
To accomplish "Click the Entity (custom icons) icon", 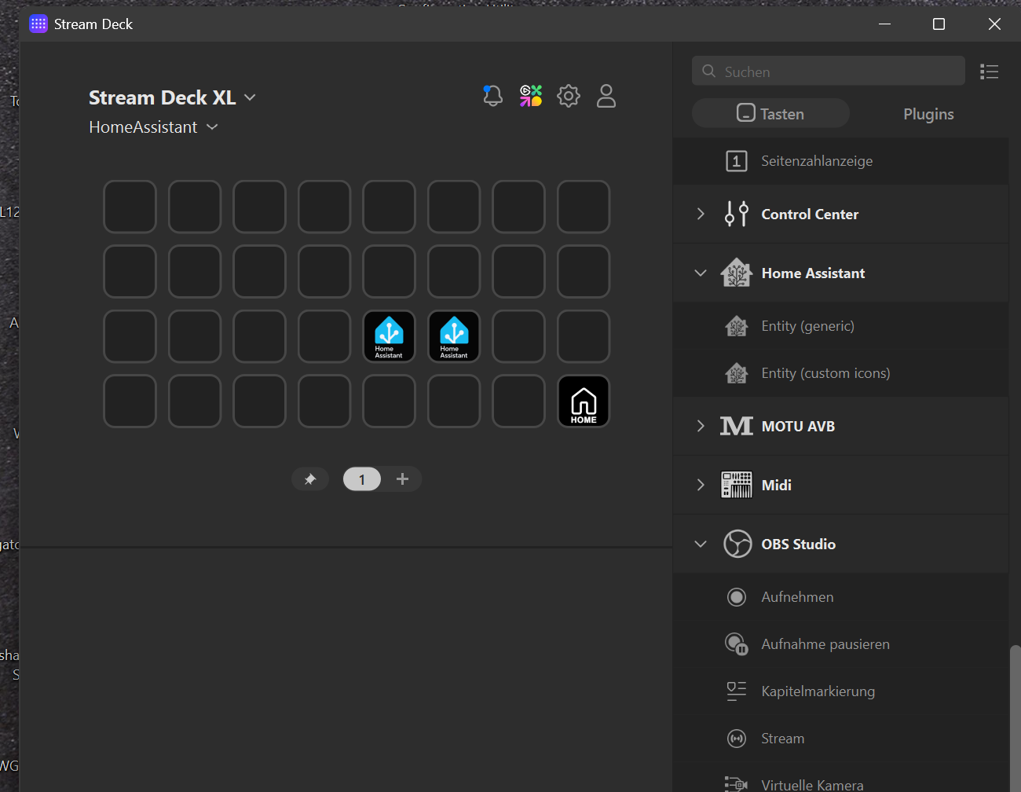I will click(737, 373).
